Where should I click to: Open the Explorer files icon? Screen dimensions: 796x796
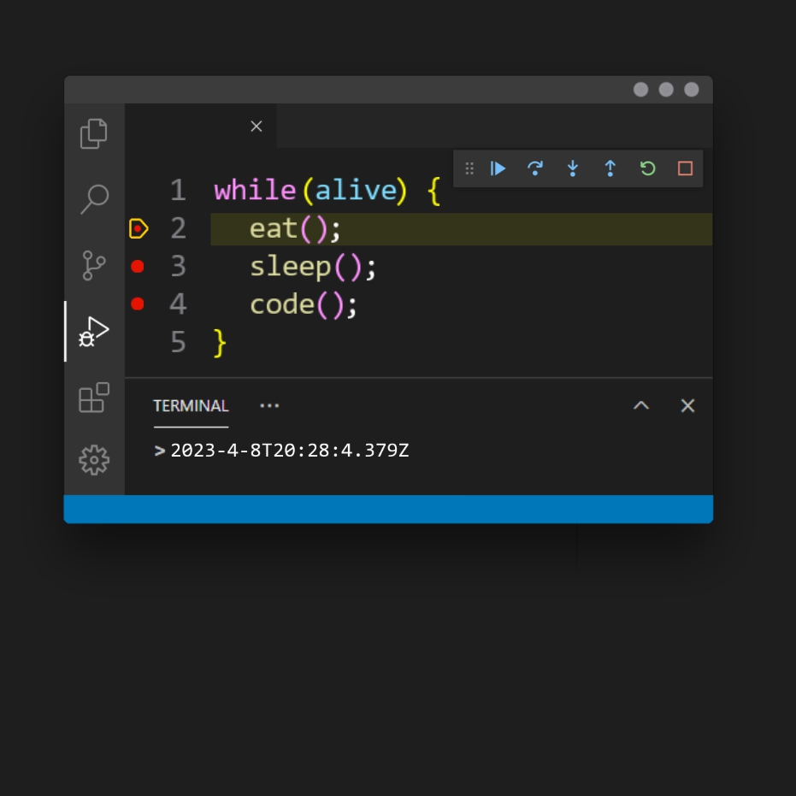pyautogui.click(x=94, y=133)
